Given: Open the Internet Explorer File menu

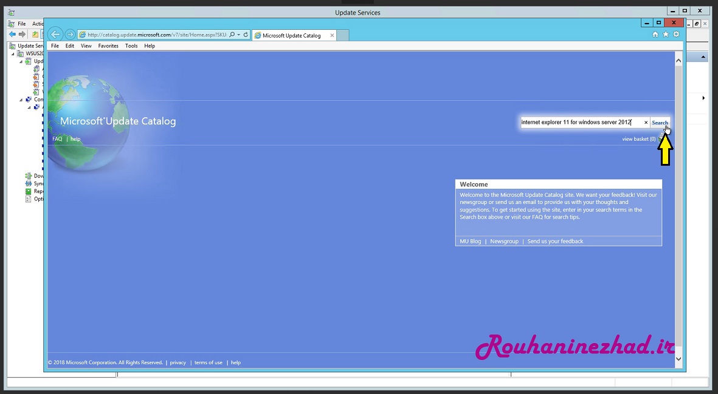Looking at the screenshot, I should pyautogui.click(x=55, y=46).
